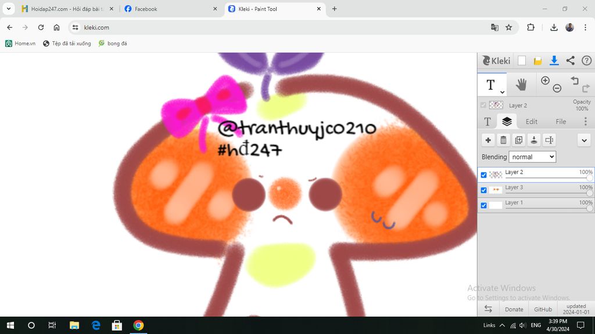Click the Donate button
This screenshot has width=595, height=334.
pos(514,309)
